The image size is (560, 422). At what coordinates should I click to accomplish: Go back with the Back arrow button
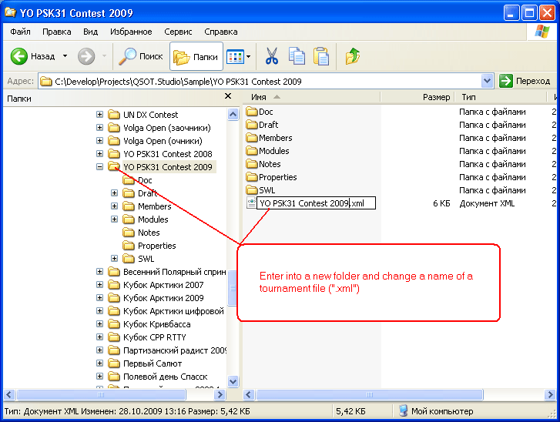tap(34, 56)
